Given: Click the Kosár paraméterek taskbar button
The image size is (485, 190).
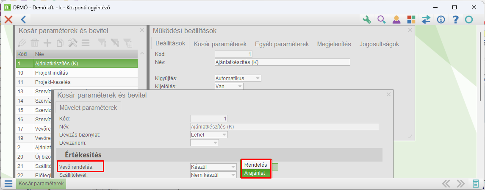Looking at the screenshot, I should click(41, 184).
